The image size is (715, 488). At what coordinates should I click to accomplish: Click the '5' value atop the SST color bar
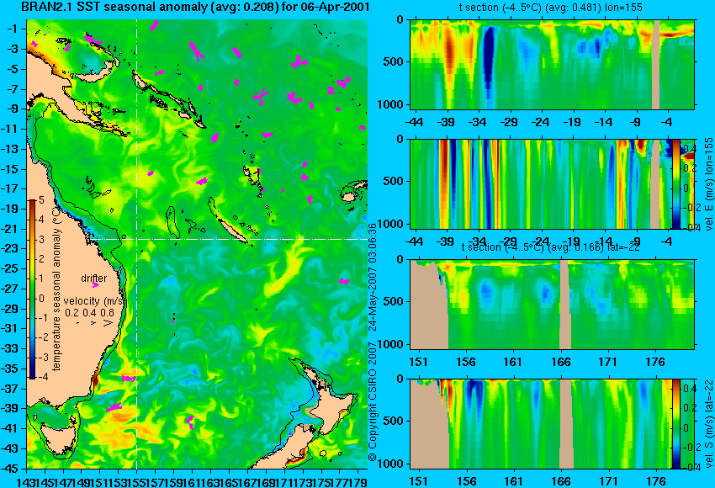tap(41, 199)
